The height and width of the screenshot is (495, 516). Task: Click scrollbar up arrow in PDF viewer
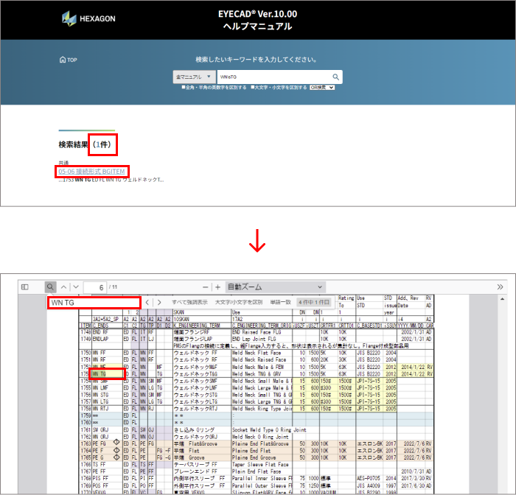point(502,299)
